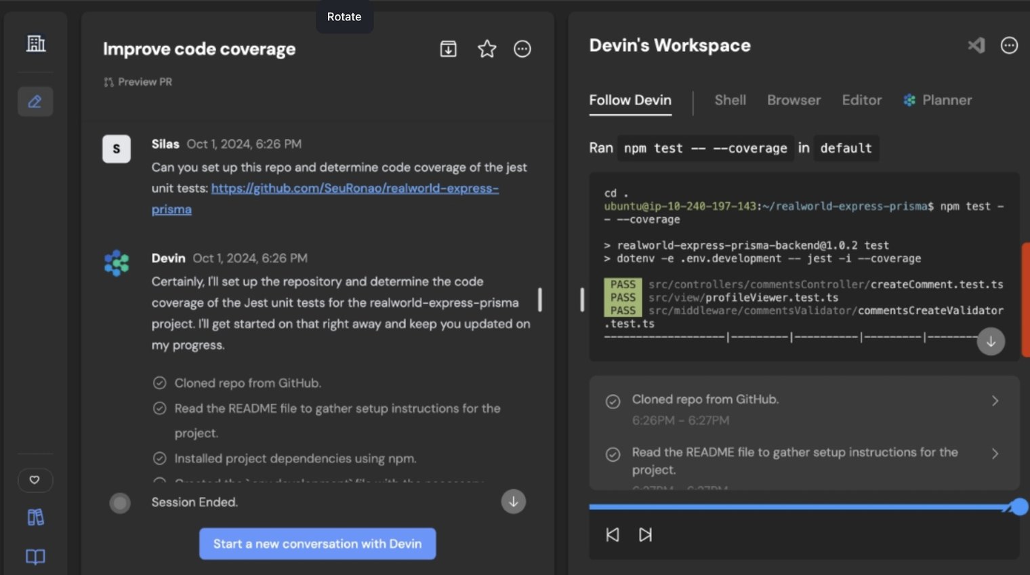Viewport: 1030px width, 575px height.
Task: Click check mark of workspace Cloned repo step
Action: pos(613,401)
